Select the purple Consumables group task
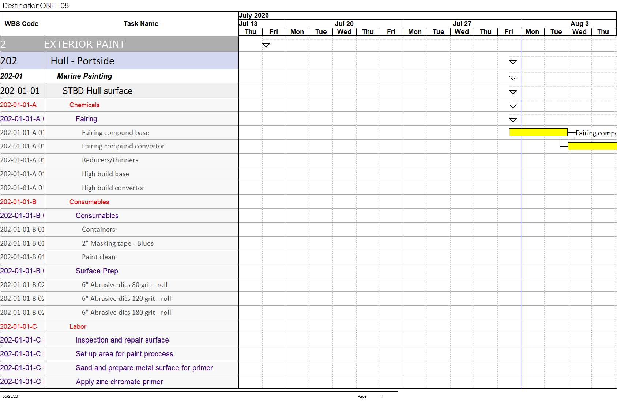This screenshot has height=401, width=617. pos(97,216)
